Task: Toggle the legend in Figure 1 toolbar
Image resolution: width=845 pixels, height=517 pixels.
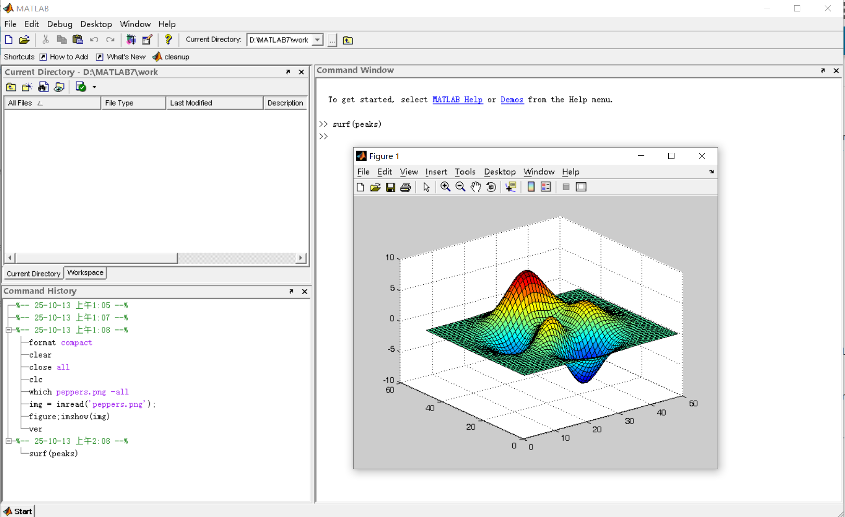Action: tap(545, 187)
